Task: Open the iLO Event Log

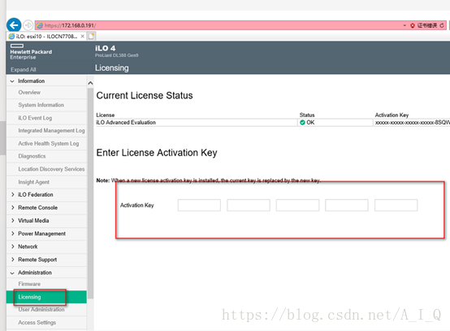Action: click(35, 118)
